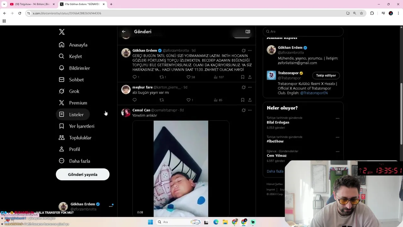Repost Gökhan Erdem's post
Screen dimensions: 403x227
(x=162, y=77)
